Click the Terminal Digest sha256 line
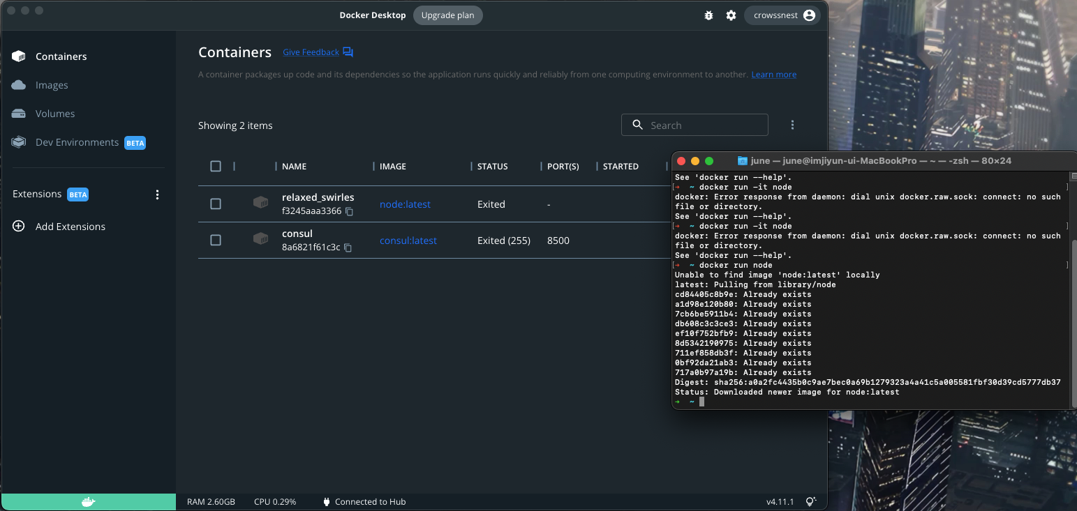Screen dimensions: 1077x511 (x=868, y=382)
